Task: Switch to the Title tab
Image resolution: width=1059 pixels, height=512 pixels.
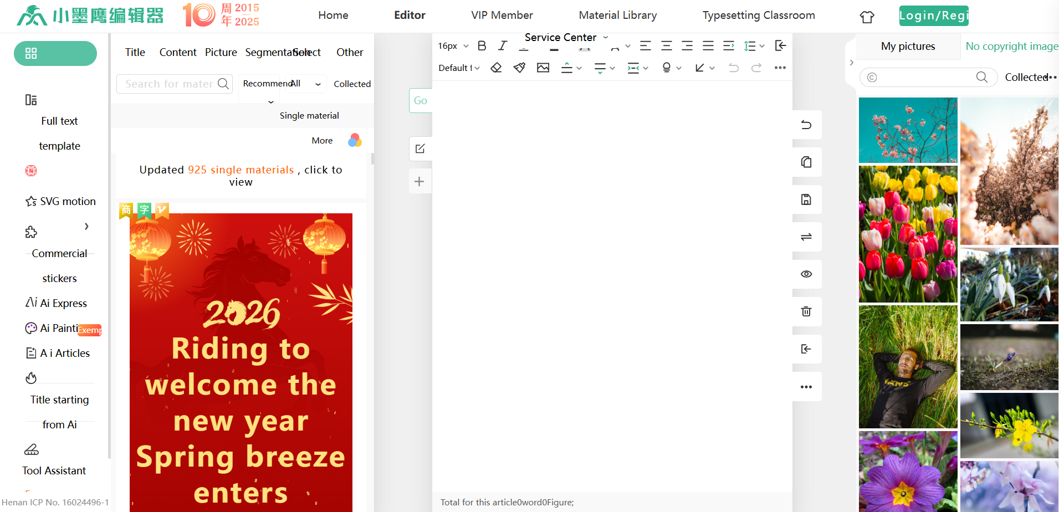Action: pyautogui.click(x=135, y=52)
